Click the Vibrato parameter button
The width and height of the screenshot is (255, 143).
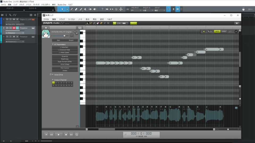pyautogui.click(x=65, y=70)
